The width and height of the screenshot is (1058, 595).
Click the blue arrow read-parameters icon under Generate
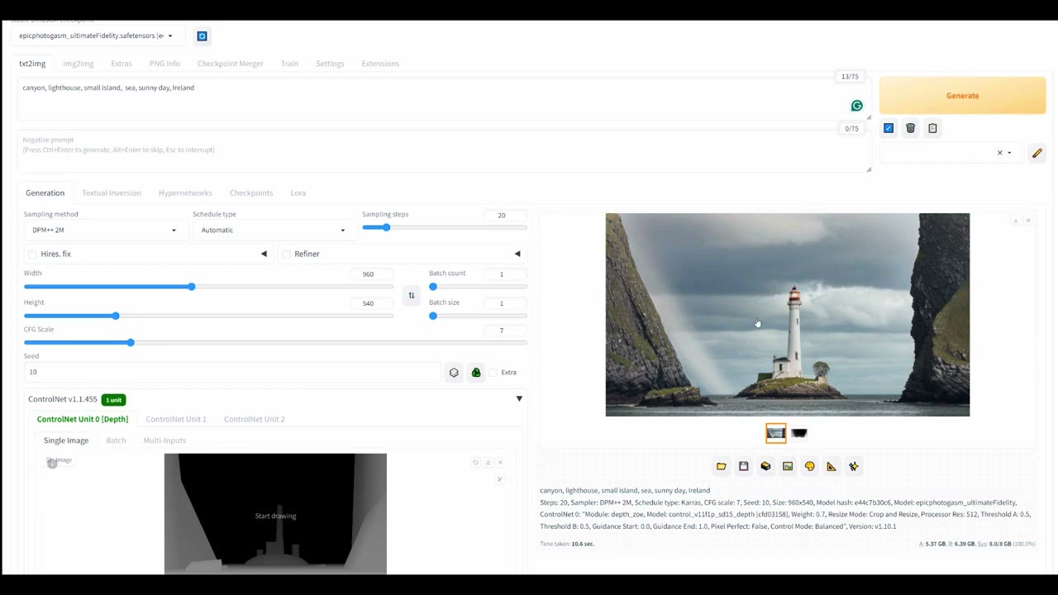point(889,128)
